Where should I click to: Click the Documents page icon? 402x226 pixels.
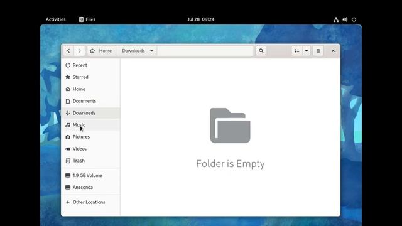pyautogui.click(x=68, y=101)
